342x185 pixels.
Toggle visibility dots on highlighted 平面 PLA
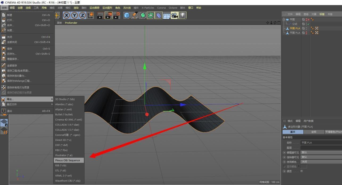306,28
